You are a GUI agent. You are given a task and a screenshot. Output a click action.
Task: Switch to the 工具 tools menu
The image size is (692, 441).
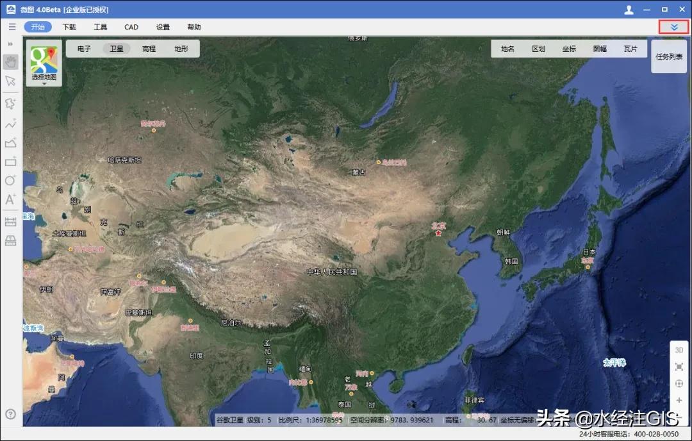[99, 26]
